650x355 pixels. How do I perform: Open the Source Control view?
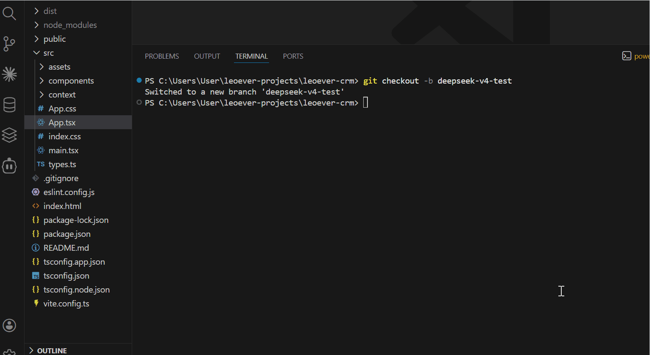(9, 44)
